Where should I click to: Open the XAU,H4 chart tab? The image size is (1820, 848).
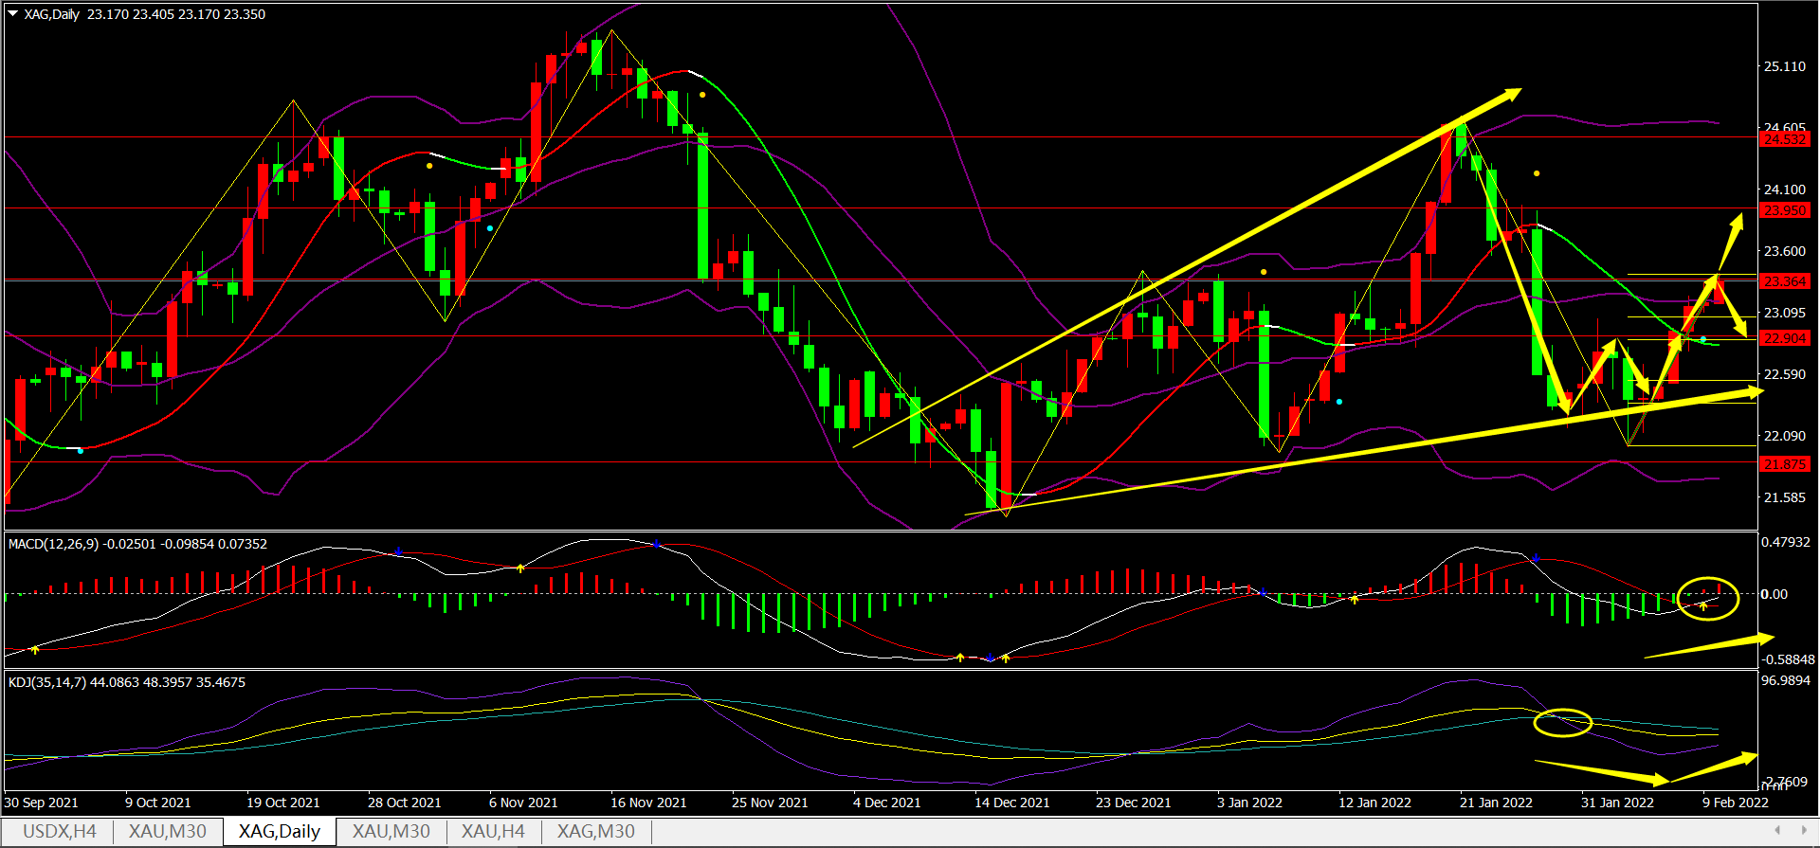[x=492, y=832]
